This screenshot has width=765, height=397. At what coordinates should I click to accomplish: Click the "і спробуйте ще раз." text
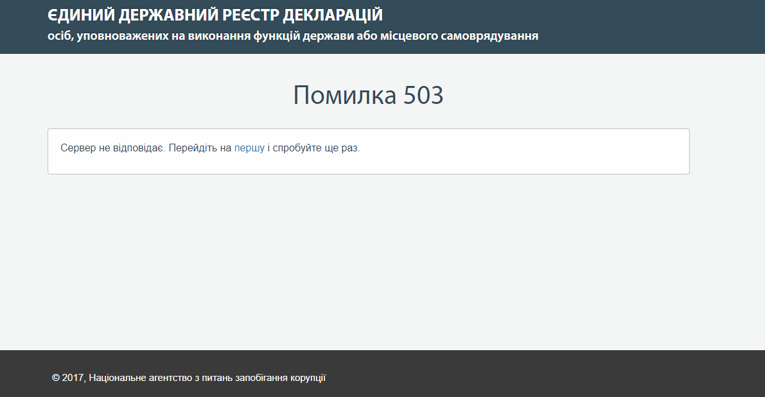click(x=313, y=148)
